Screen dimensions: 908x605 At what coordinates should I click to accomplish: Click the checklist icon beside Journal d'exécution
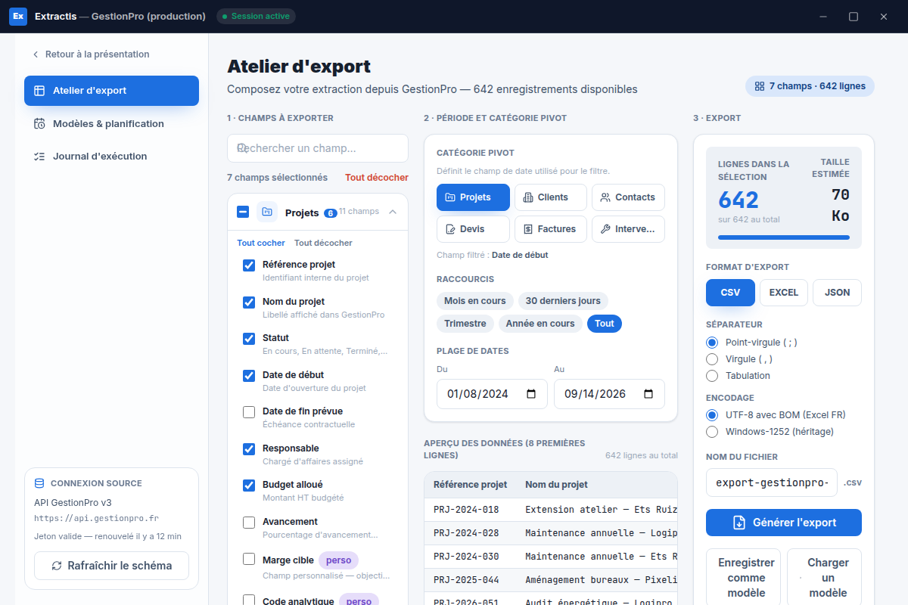(39, 157)
